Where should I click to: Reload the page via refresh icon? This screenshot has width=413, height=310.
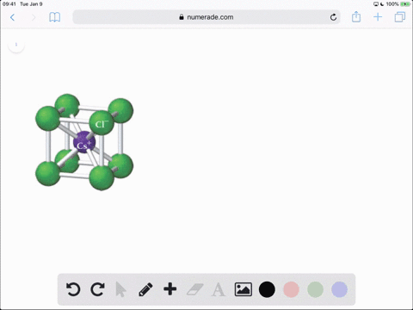click(x=333, y=17)
